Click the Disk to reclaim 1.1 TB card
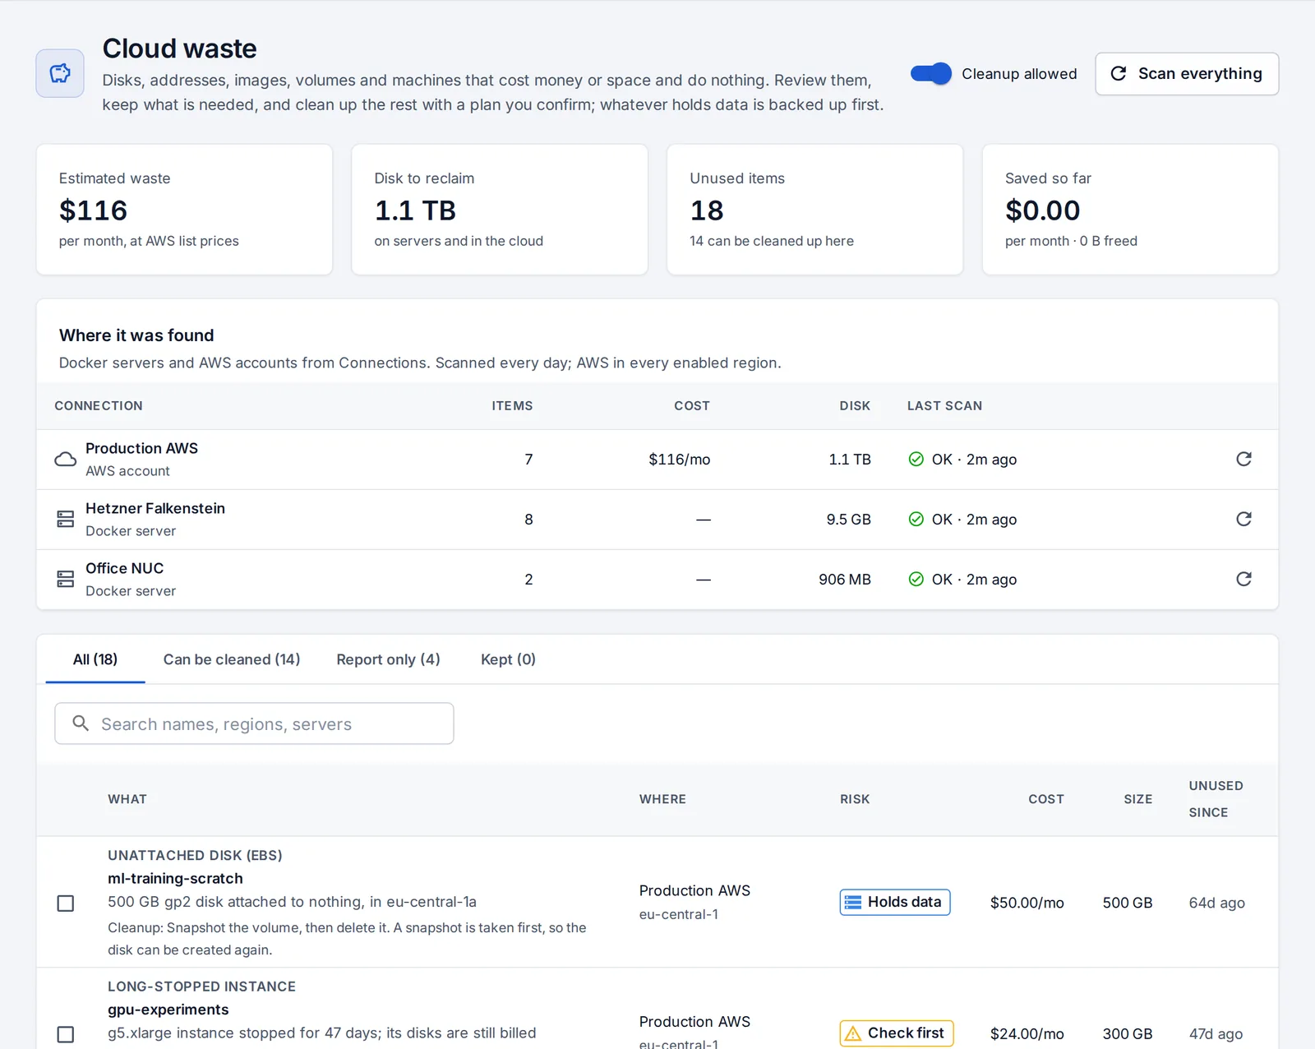Viewport: 1315px width, 1049px height. click(x=500, y=210)
